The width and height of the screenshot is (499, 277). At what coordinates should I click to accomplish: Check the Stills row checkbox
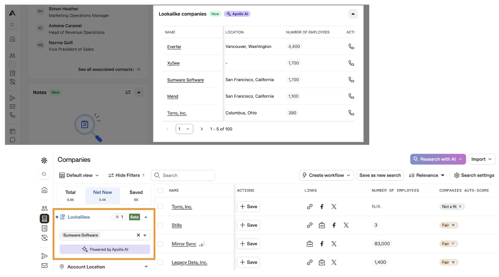[160, 225]
